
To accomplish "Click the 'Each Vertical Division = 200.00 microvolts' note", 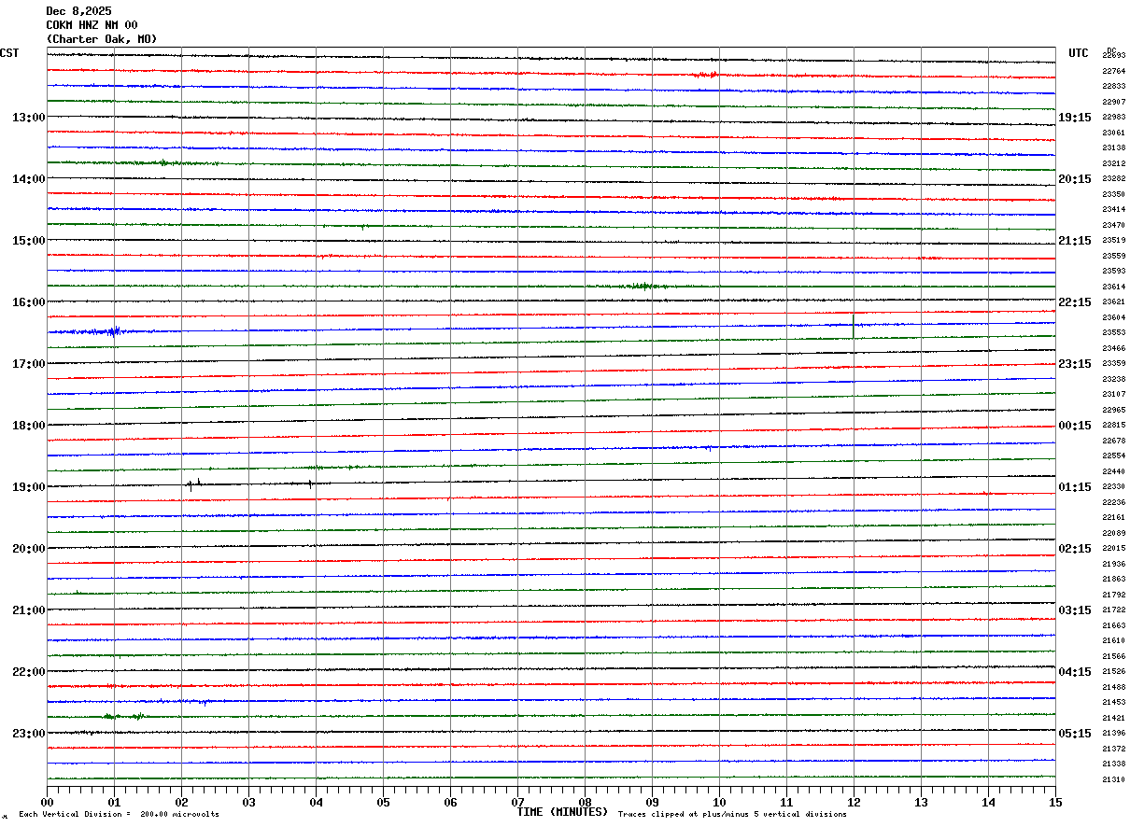I will 119,814.
